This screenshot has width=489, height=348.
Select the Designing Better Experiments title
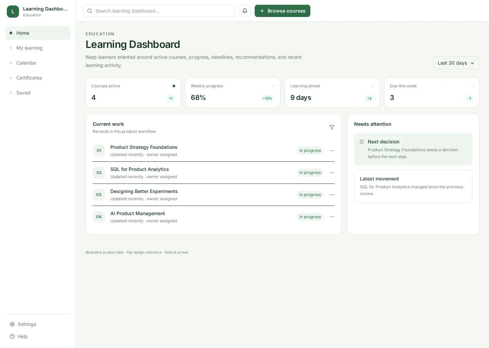point(144,191)
